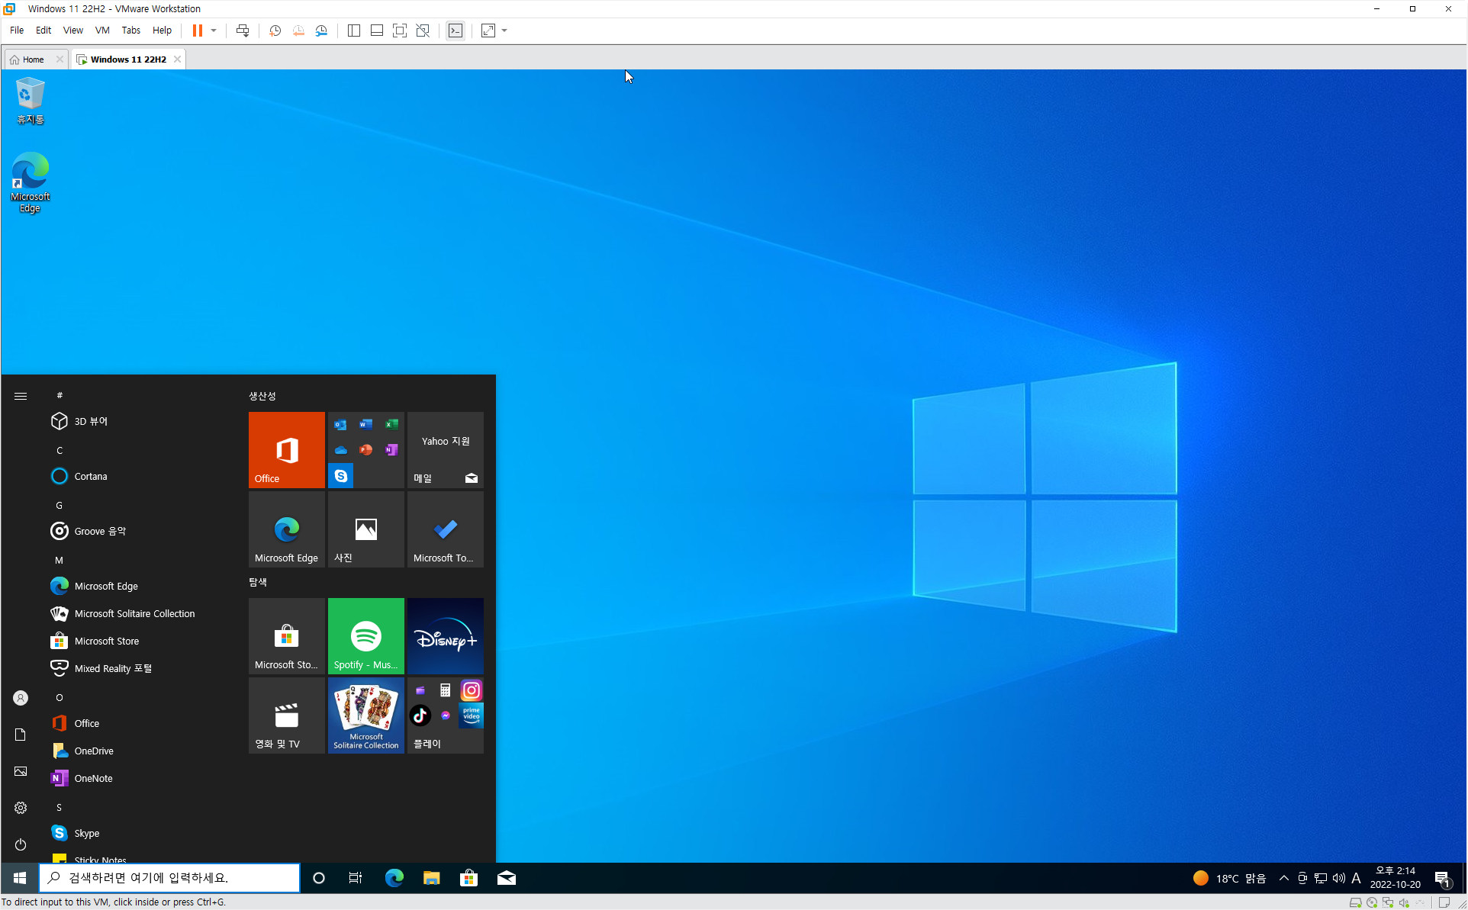Toggle the library sidebar panel
1468x910 pixels.
(x=353, y=31)
